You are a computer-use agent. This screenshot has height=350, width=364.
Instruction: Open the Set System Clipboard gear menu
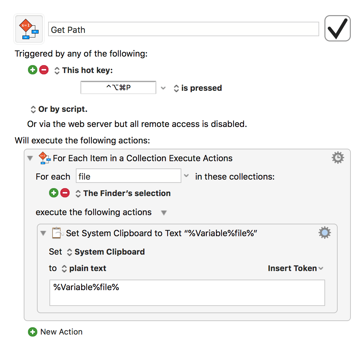[x=325, y=233]
